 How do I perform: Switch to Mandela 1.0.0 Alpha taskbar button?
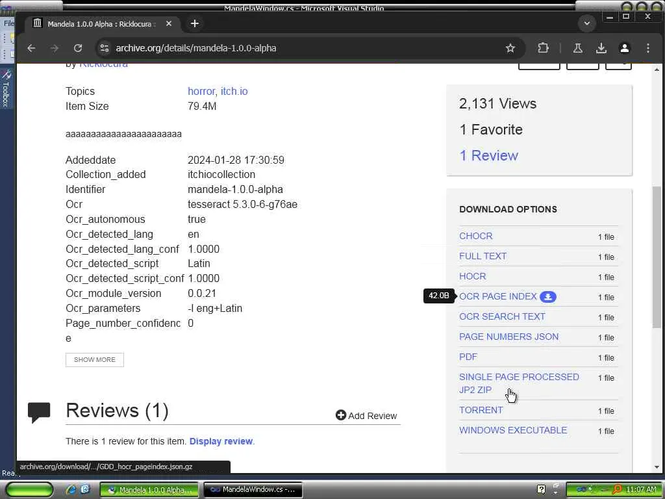pos(149,490)
